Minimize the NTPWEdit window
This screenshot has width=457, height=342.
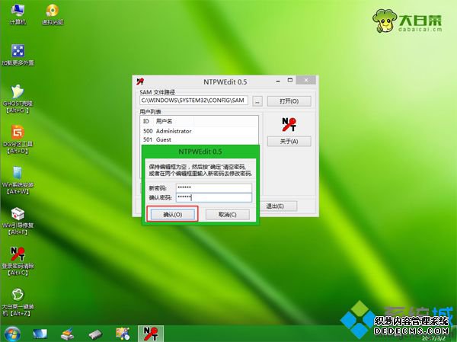click(x=278, y=81)
